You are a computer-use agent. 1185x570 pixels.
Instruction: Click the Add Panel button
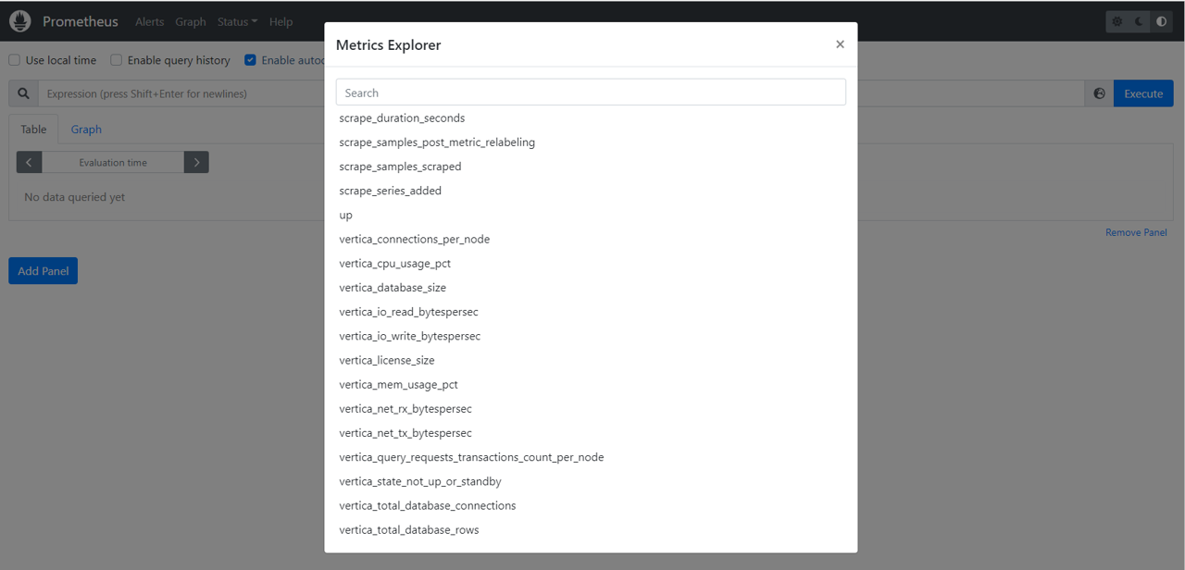[44, 271]
